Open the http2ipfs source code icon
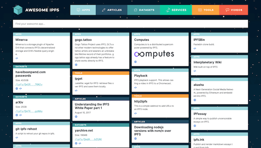The width and height of the screenshot is (261, 148). pos(136,114)
